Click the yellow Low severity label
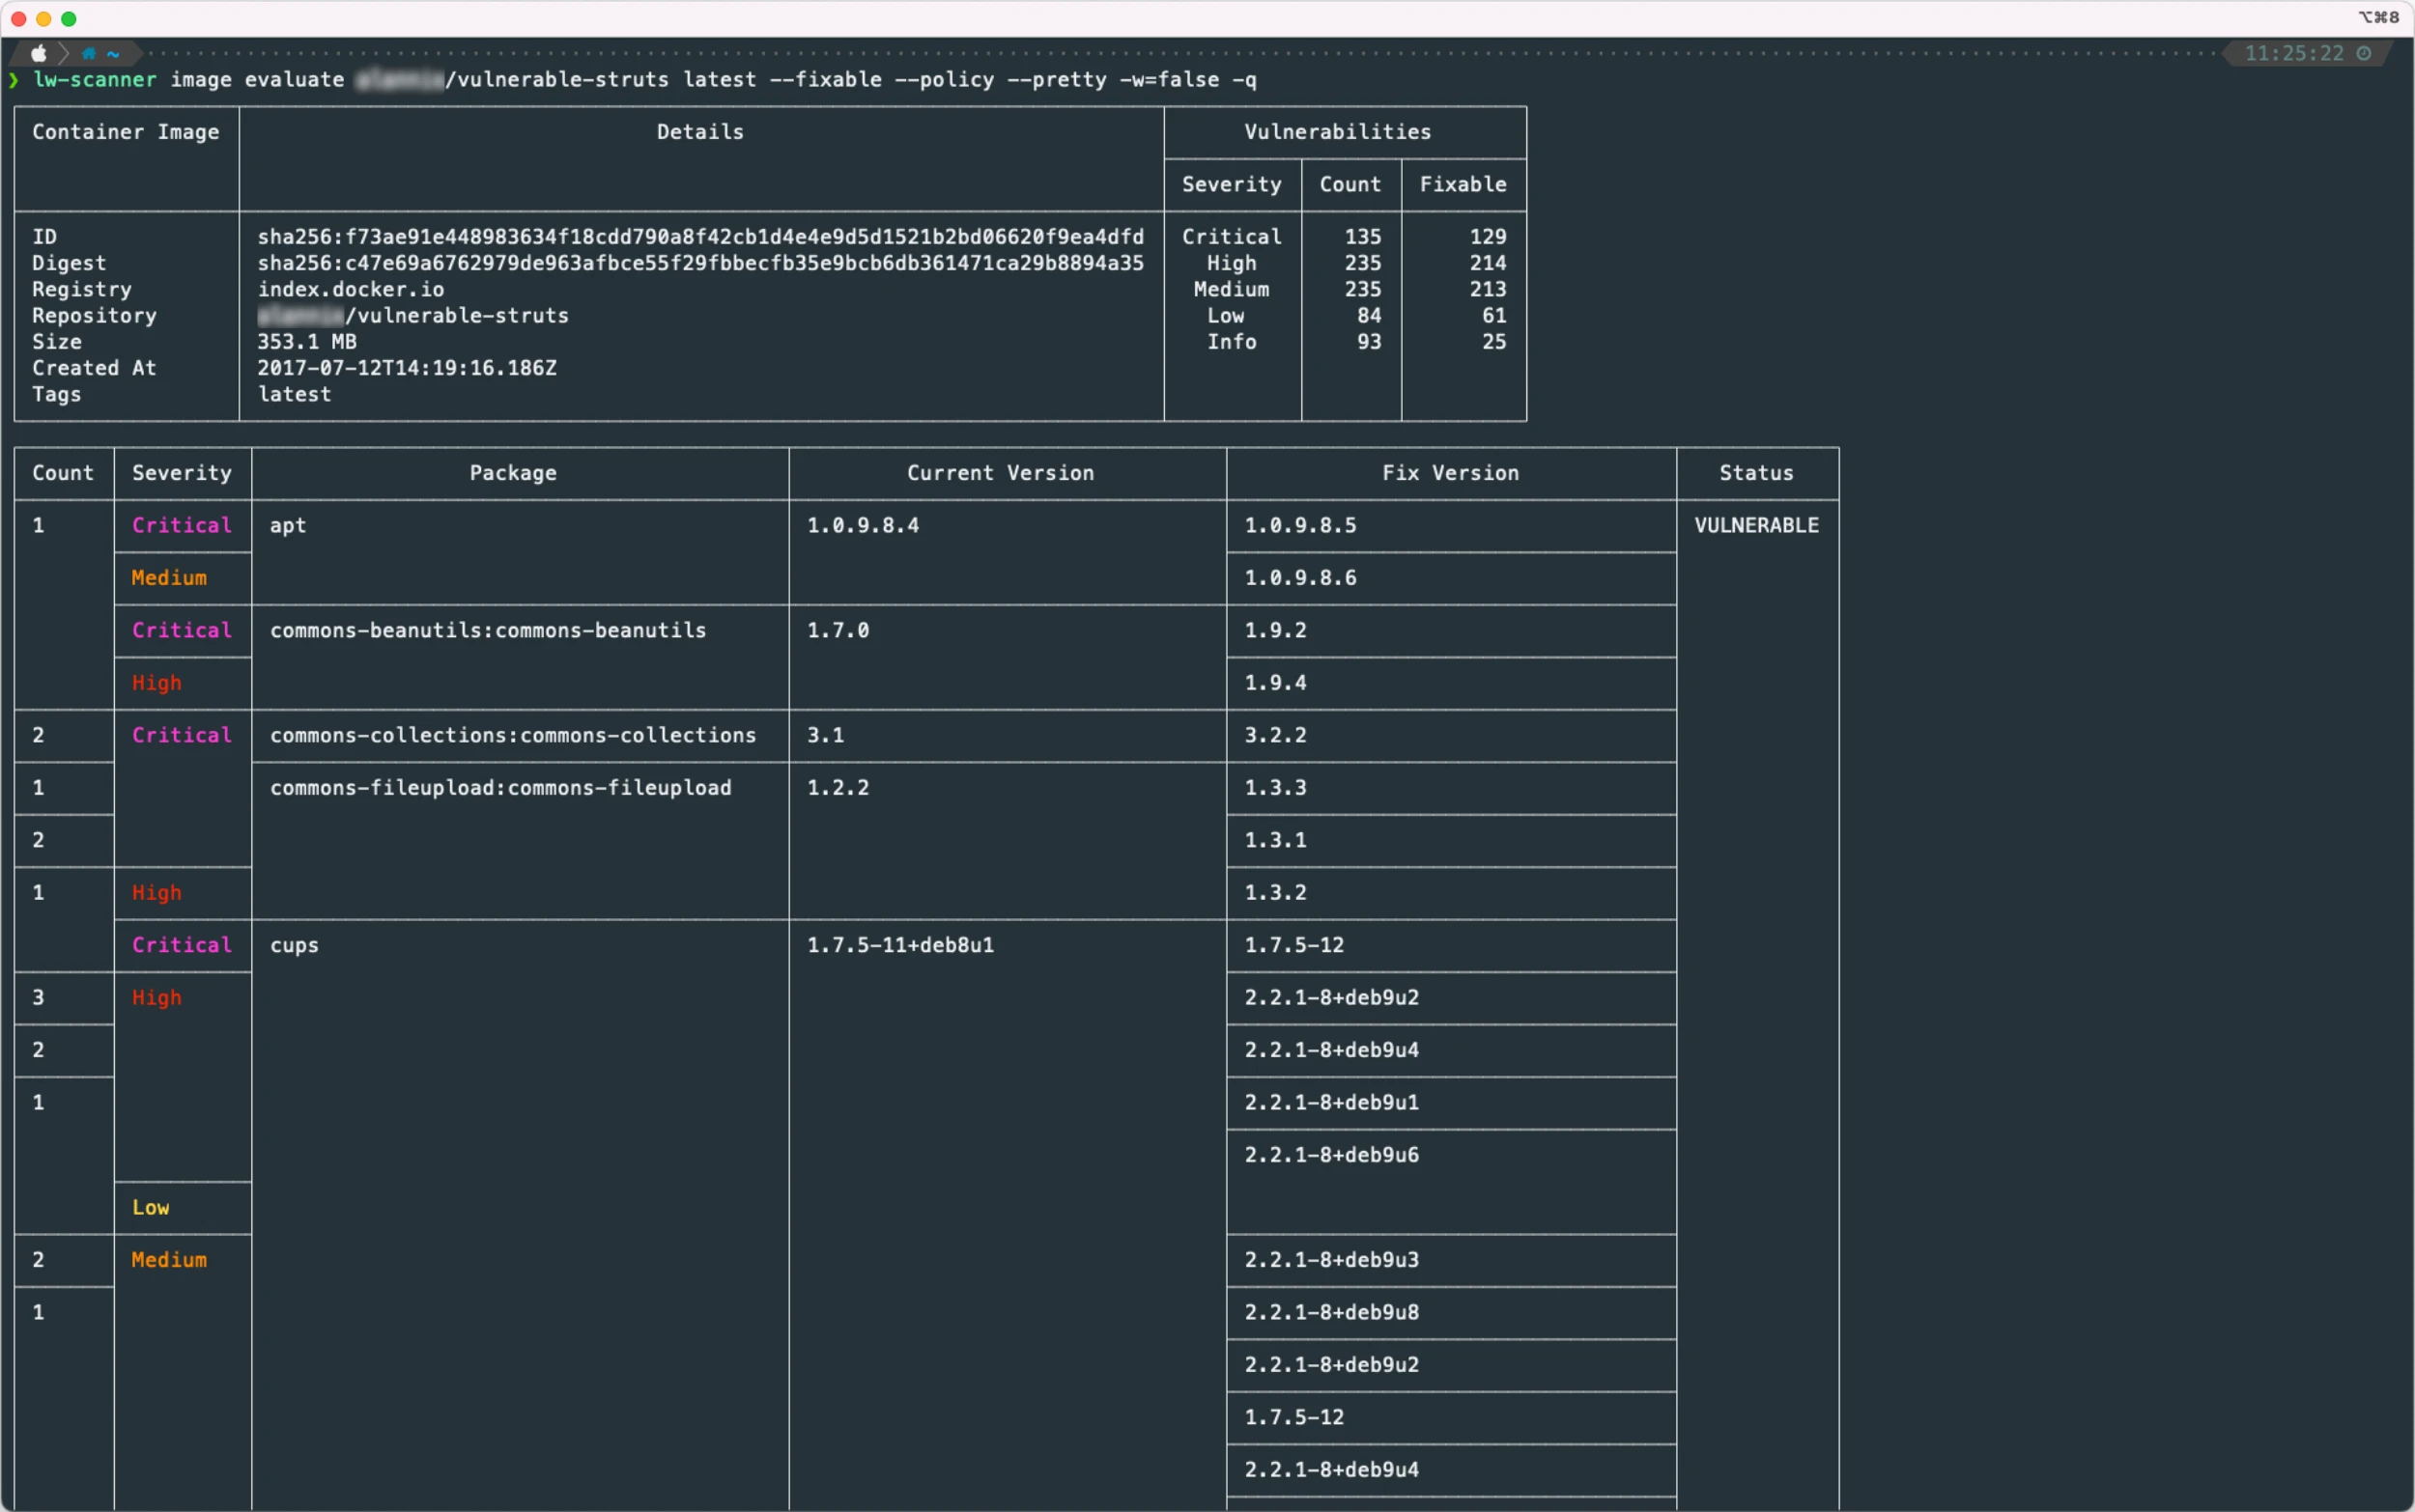 pyautogui.click(x=151, y=1207)
